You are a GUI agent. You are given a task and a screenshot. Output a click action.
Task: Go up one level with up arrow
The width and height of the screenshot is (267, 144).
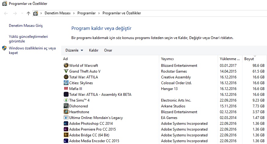28,13
